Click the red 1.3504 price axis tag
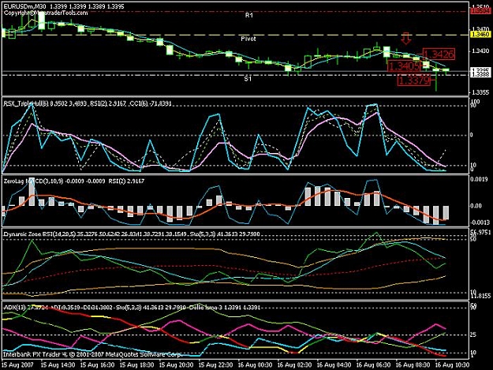 (x=481, y=11)
